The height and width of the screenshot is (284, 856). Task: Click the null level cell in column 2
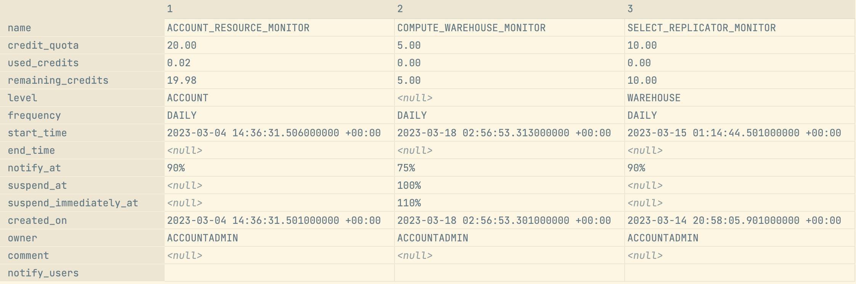click(510, 98)
